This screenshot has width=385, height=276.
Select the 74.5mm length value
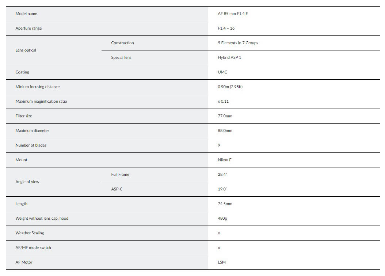[x=225, y=204]
